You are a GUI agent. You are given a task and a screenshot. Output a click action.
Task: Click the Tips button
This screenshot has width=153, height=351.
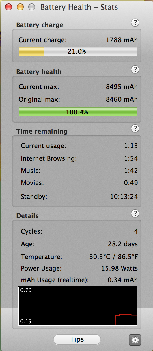click(77, 339)
